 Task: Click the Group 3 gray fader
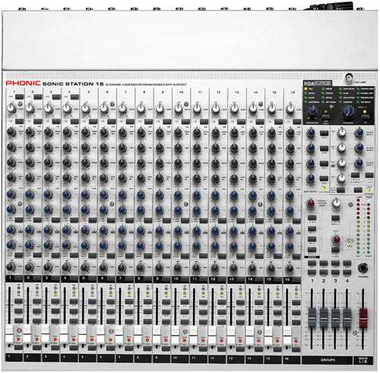coord(335,317)
